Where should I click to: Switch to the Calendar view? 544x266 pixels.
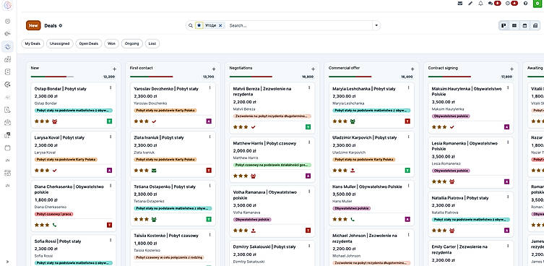[x=524, y=25]
